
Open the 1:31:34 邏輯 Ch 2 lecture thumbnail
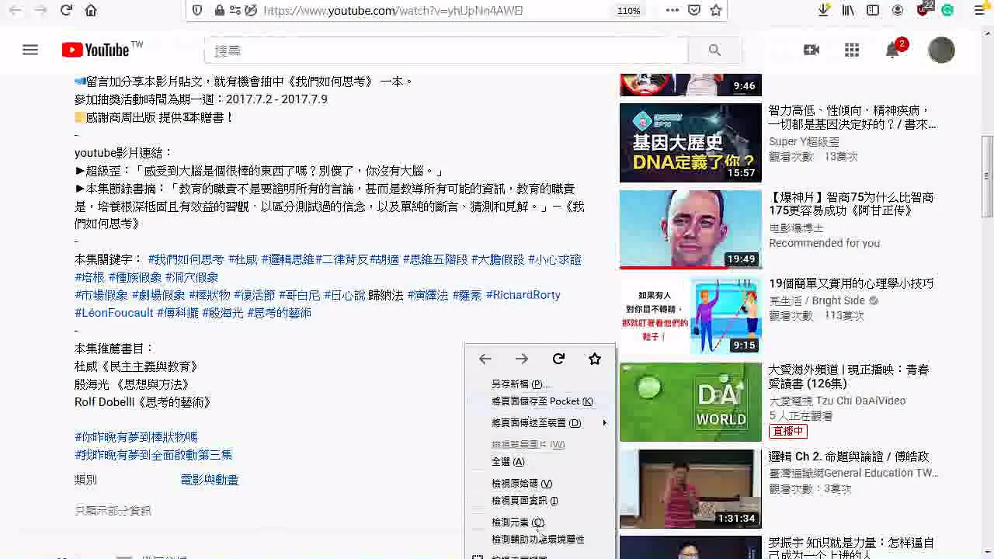690,488
